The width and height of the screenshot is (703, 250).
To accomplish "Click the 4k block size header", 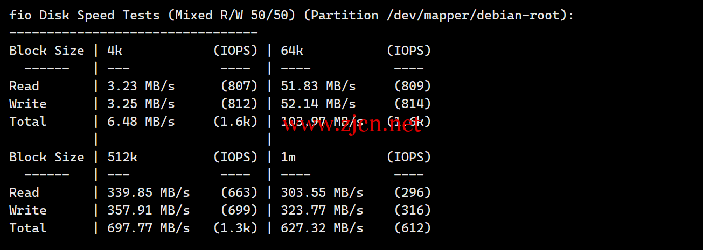I will (x=115, y=51).
